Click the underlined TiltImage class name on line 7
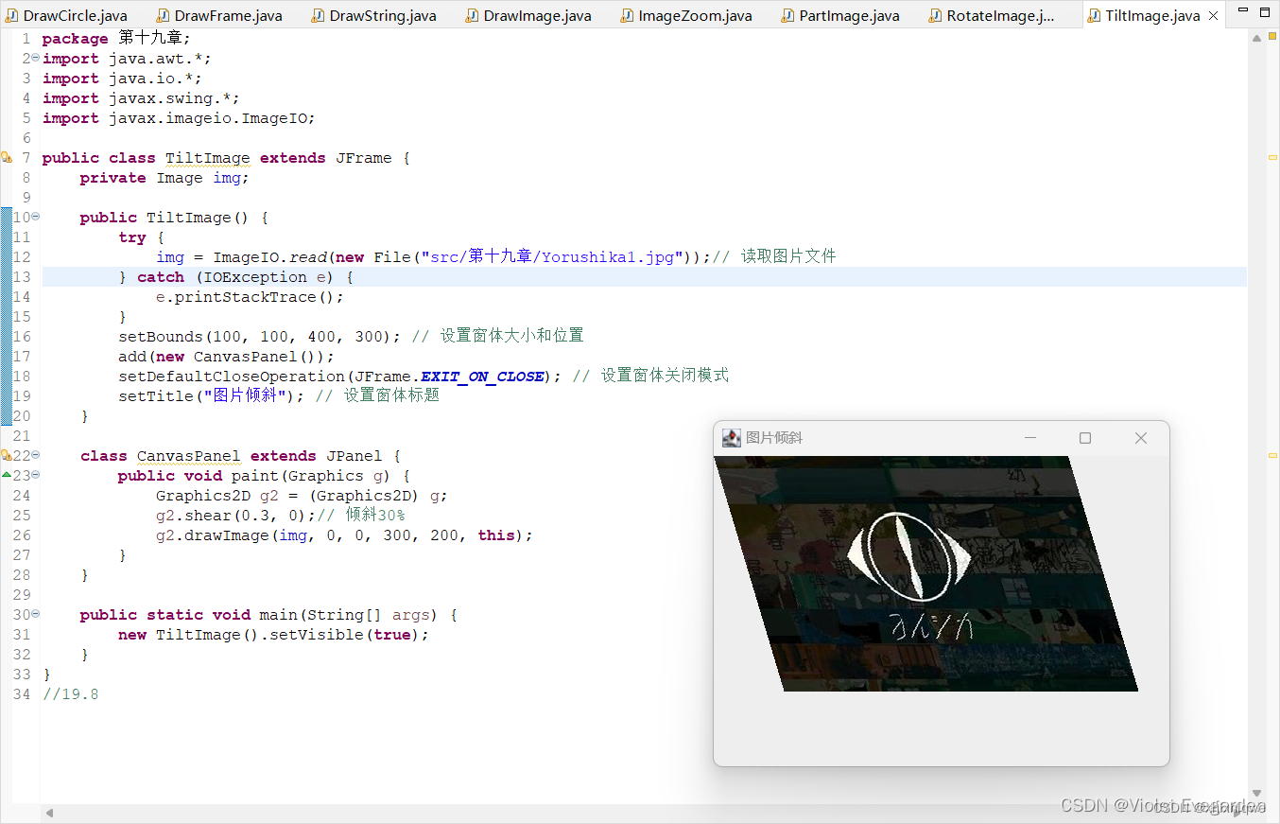Image resolution: width=1280 pixels, height=824 pixels. coord(208,158)
